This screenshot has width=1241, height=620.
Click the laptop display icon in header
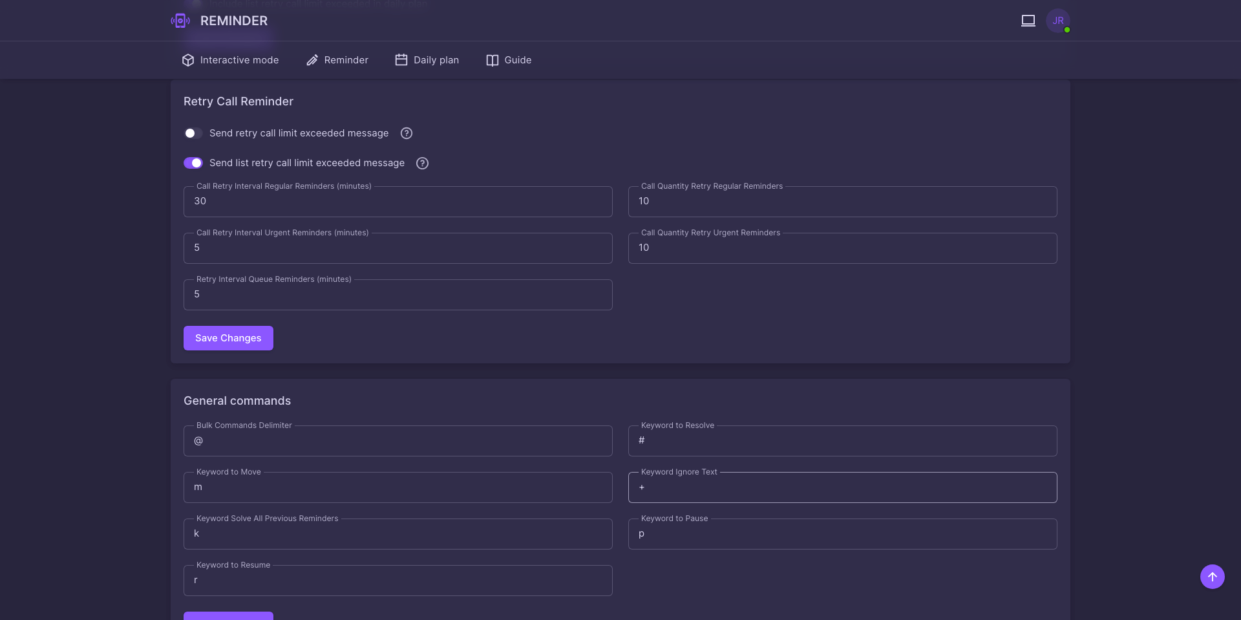point(1028,21)
